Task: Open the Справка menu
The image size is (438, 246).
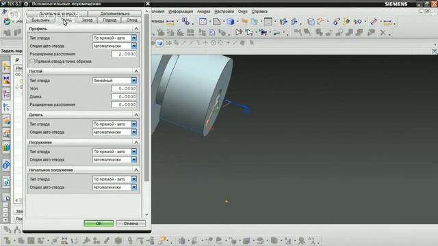Action: tap(259, 12)
